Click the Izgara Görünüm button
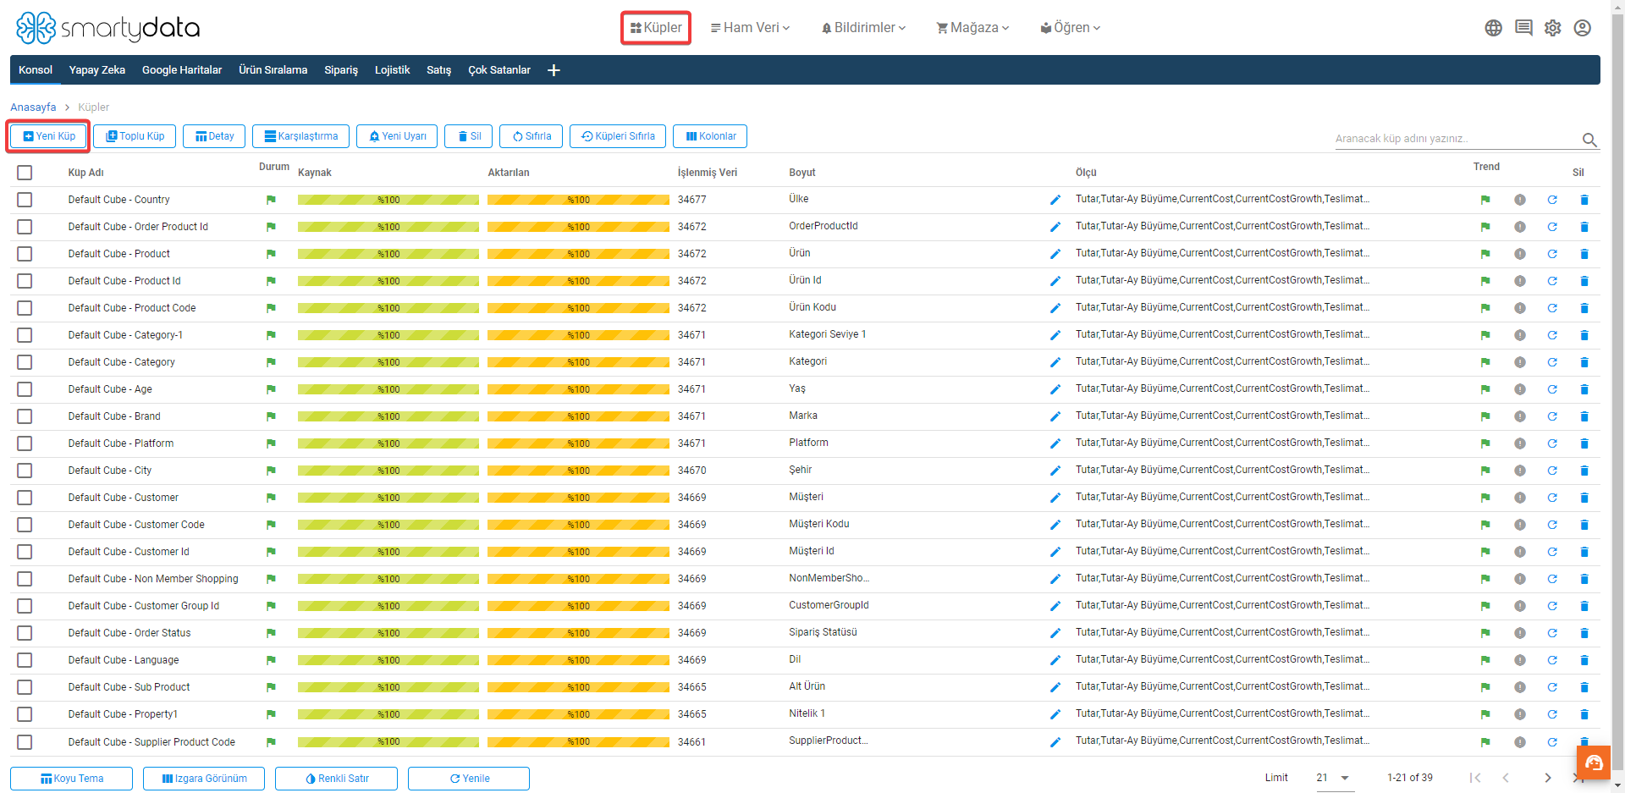1625x793 pixels. [x=204, y=779]
